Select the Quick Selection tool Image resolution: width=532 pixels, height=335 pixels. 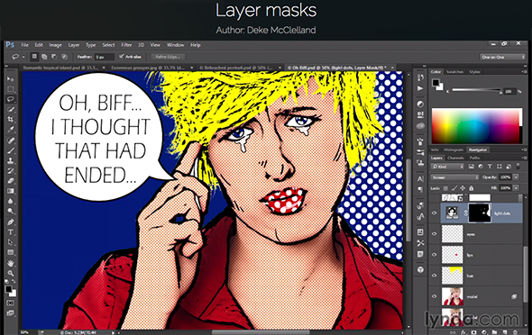click(x=11, y=109)
